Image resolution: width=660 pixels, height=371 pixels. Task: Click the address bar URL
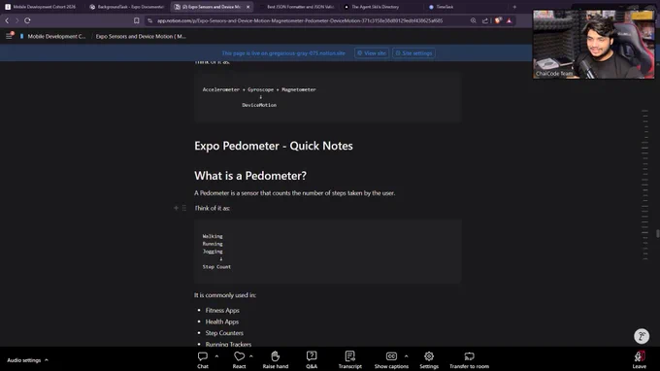click(300, 20)
